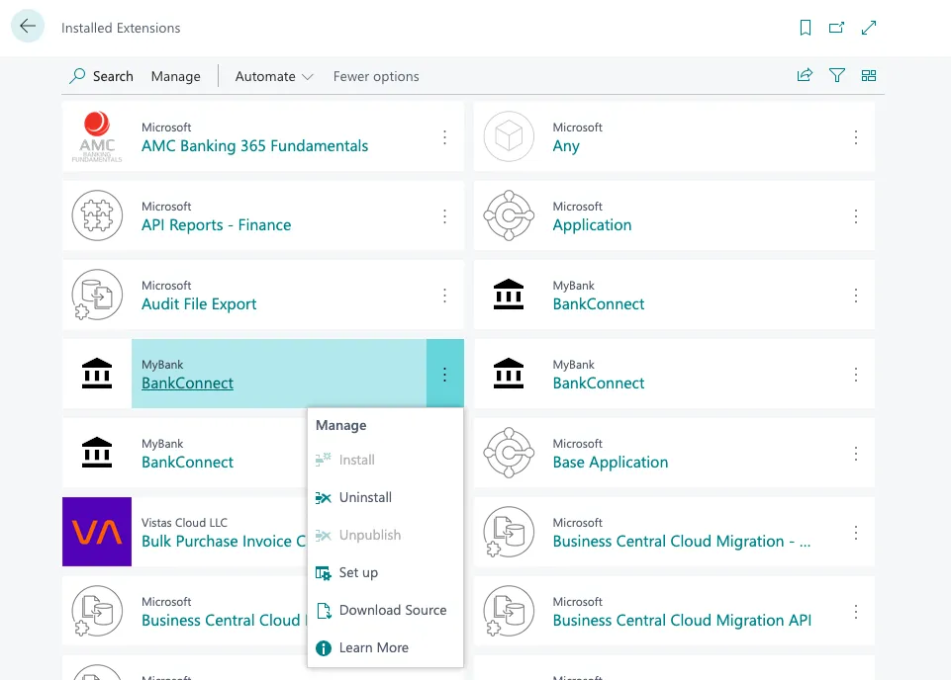The image size is (951, 680).
Task: Click Fewer options in the toolbar
Action: (x=376, y=76)
